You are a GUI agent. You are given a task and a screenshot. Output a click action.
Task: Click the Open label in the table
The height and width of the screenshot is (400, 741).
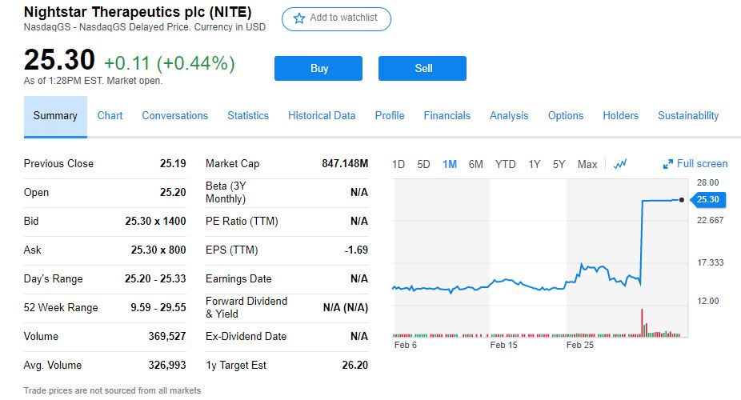[x=36, y=193]
